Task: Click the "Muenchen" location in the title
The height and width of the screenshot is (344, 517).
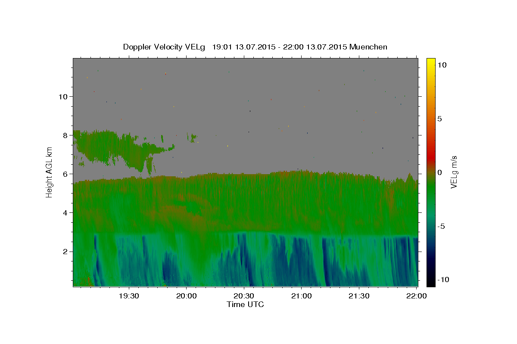Action: pos(369,47)
